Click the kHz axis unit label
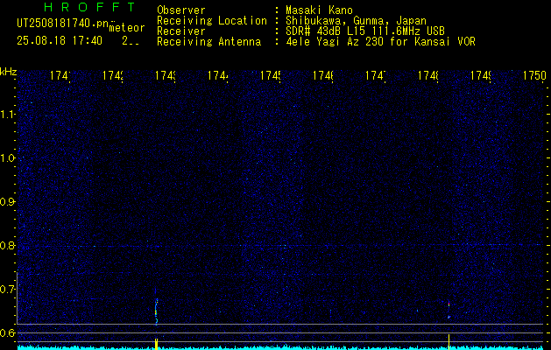Image resolution: width=551 pixels, height=350 pixels. (x=8, y=72)
